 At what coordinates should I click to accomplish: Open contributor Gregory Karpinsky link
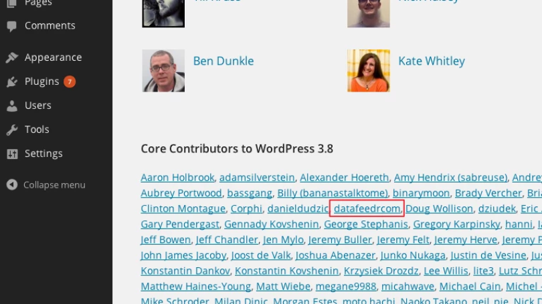coord(456,224)
